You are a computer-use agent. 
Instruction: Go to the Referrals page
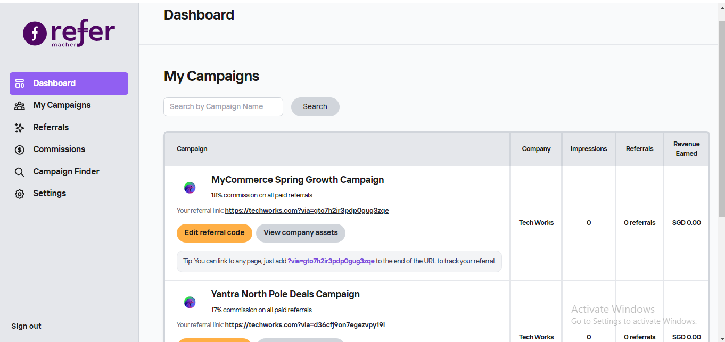pyautogui.click(x=51, y=128)
